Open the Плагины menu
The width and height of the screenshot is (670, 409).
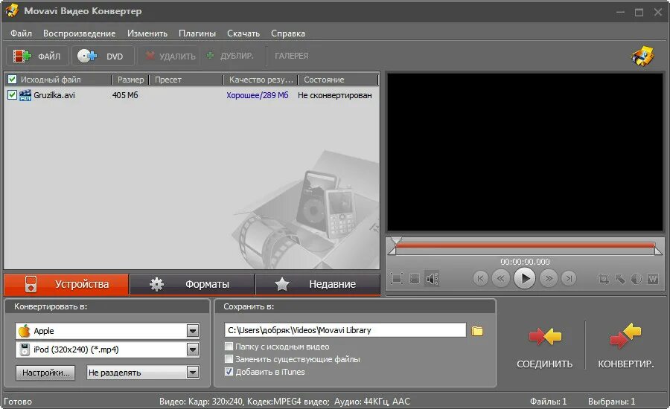pos(197,33)
